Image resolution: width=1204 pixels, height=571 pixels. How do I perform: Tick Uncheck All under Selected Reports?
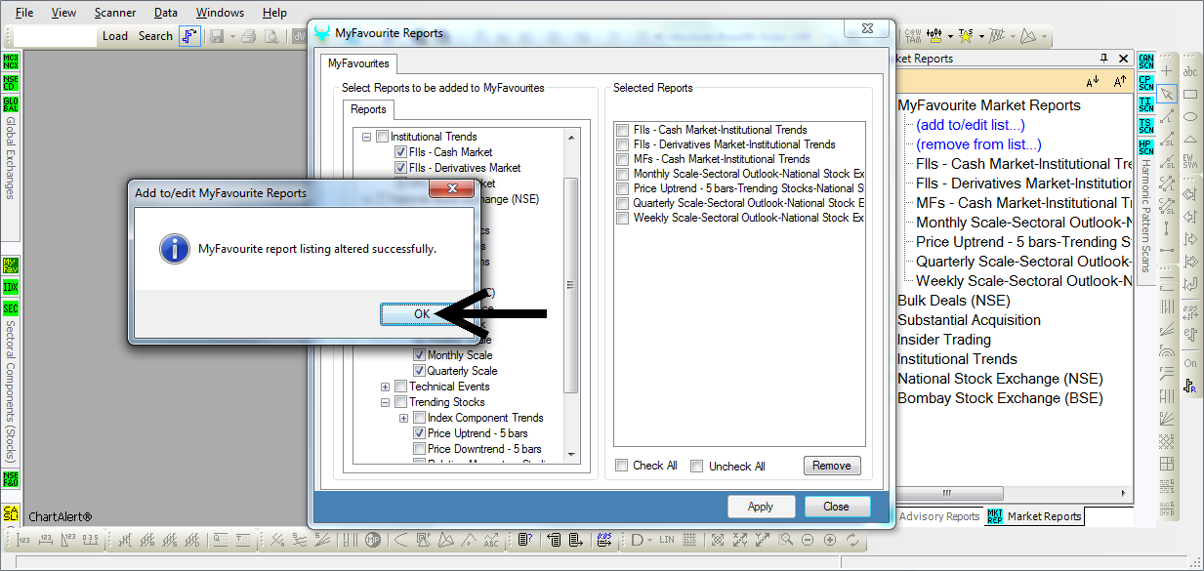point(696,466)
